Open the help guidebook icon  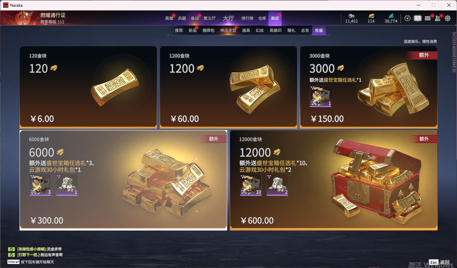point(418,18)
